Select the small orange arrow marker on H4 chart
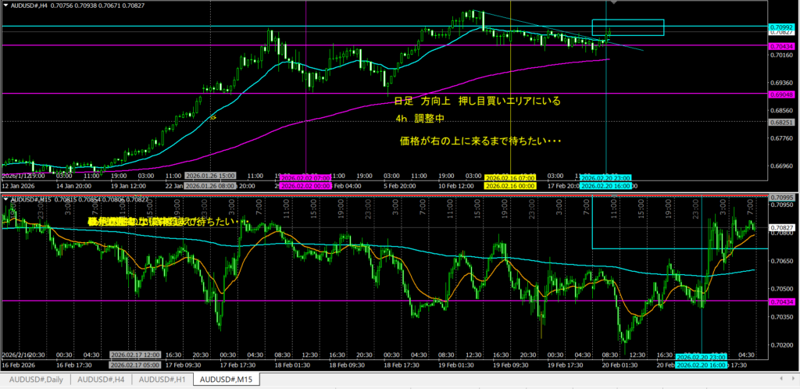The height and width of the screenshot is (389, 800). [212, 117]
